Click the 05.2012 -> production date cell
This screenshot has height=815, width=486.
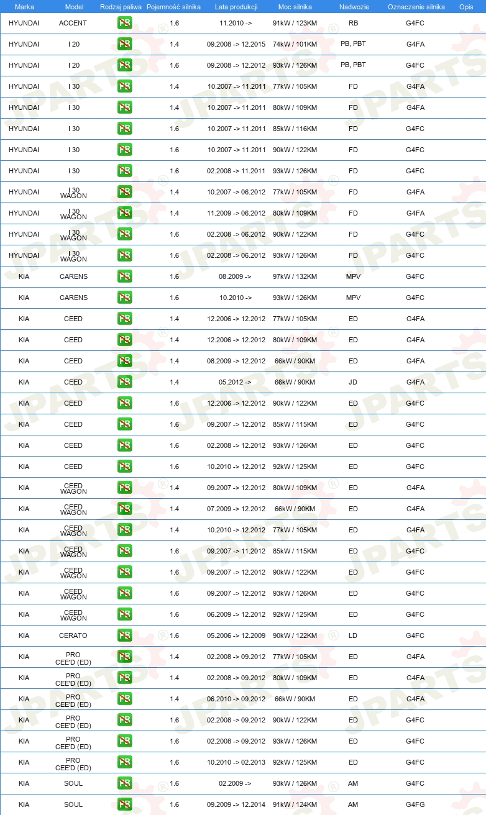point(236,382)
